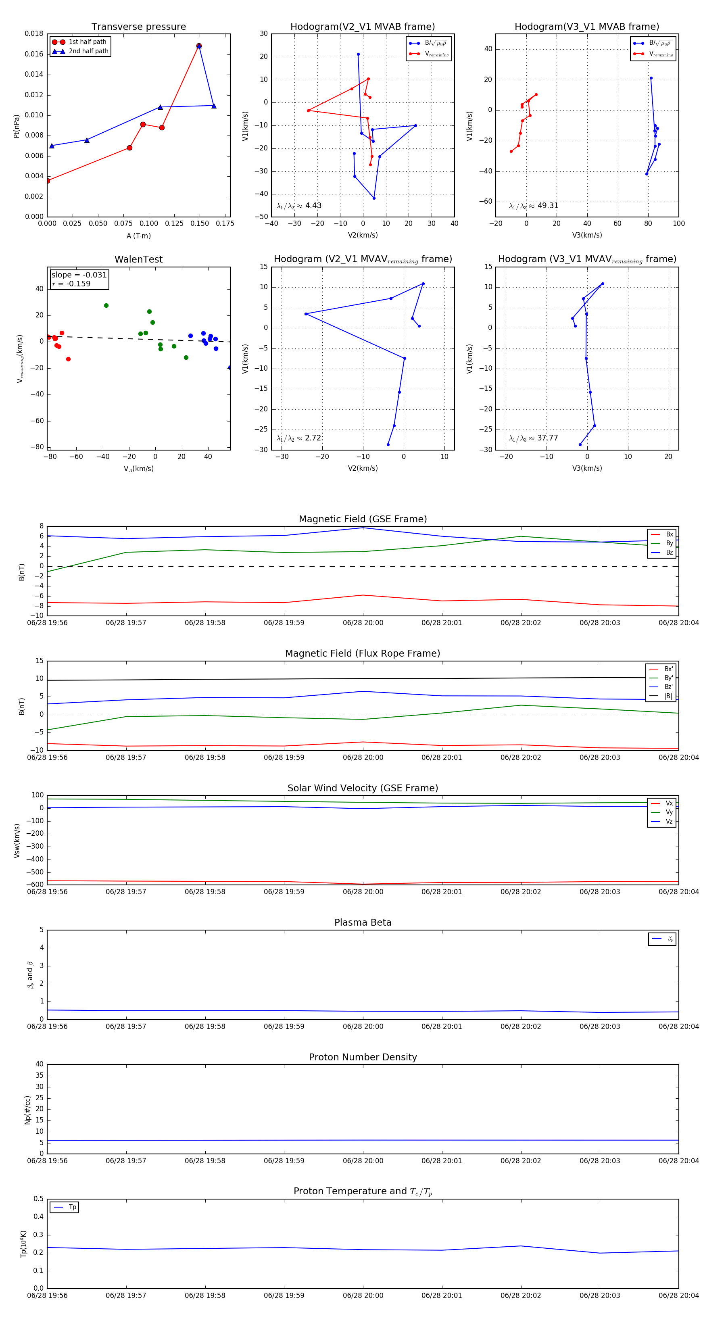Click the peak data point in Transverse pressure
726x1331 pixels.
pyautogui.click(x=199, y=46)
